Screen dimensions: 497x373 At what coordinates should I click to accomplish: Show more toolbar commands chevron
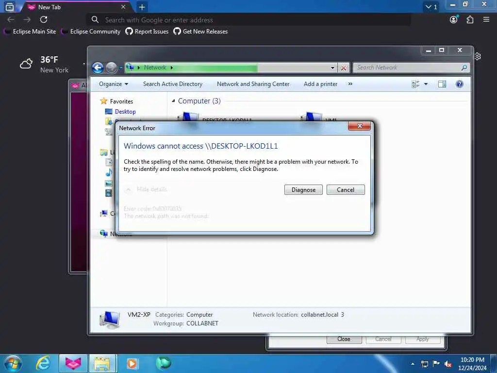350,84
